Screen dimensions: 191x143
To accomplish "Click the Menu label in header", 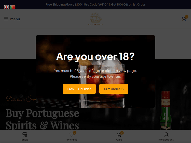I will pos(15,19).
